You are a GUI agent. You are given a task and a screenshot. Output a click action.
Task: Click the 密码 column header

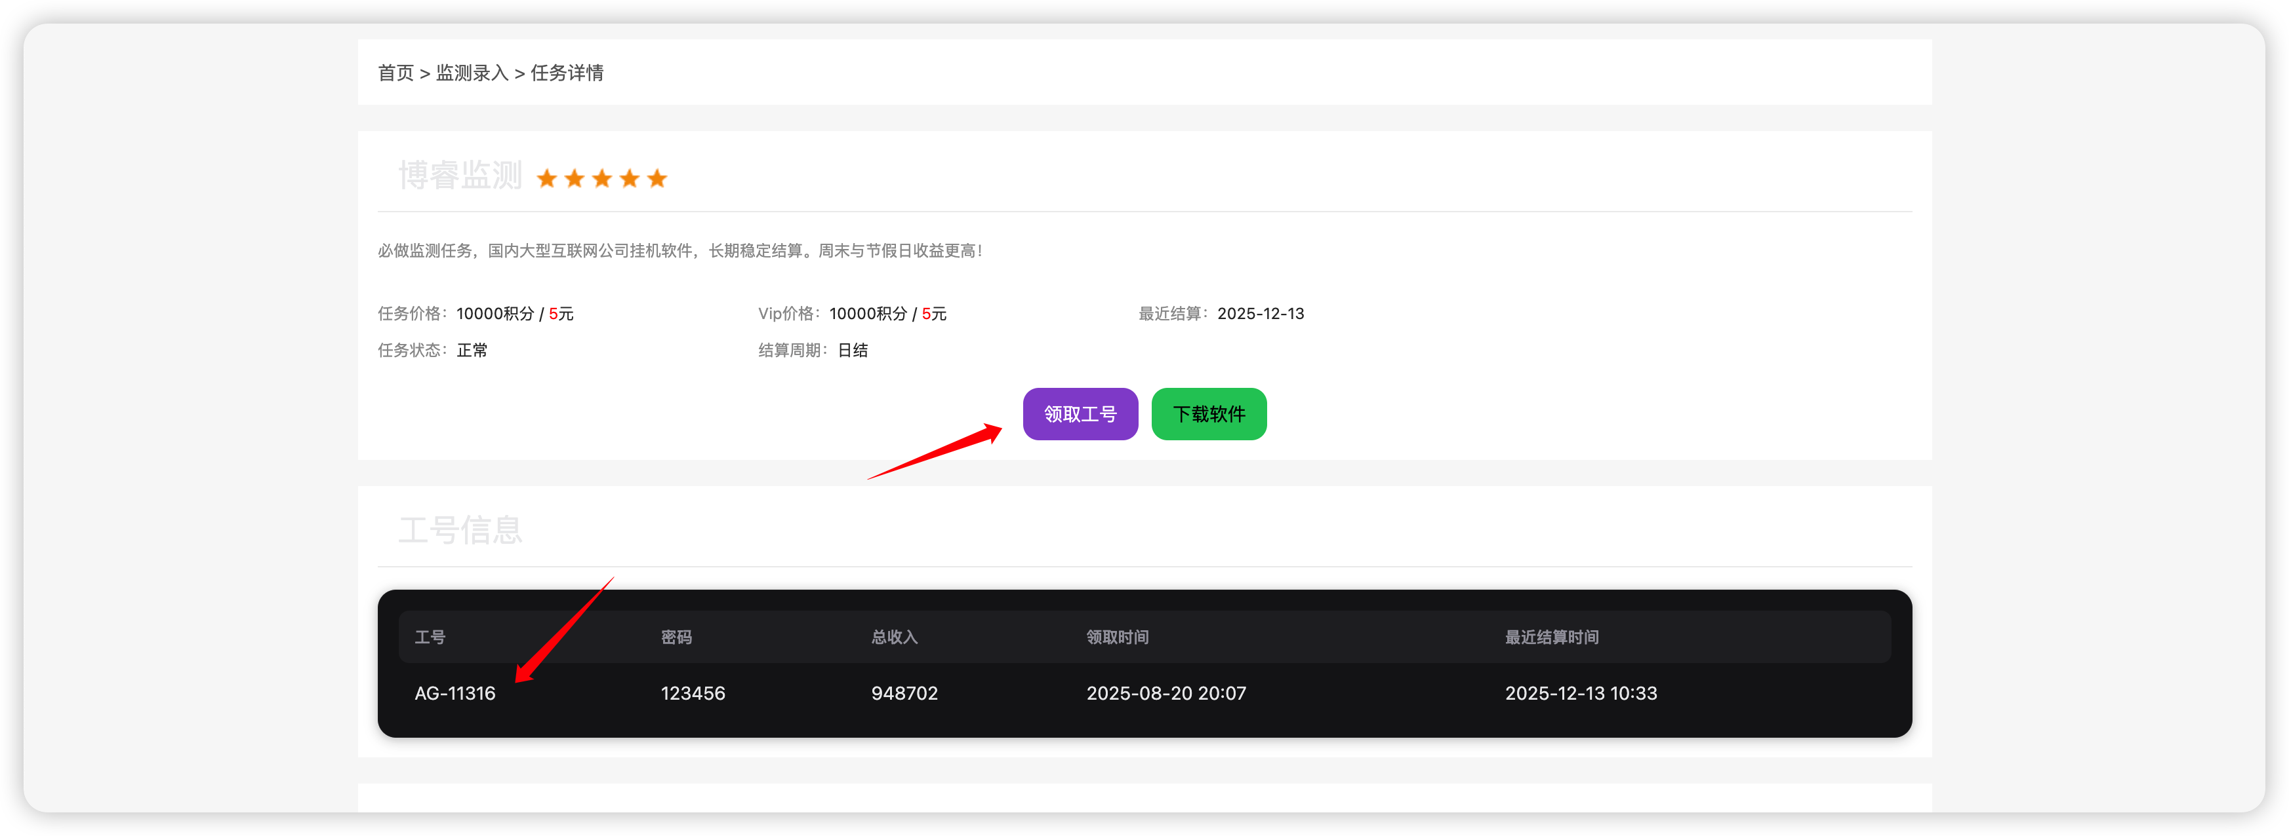pyautogui.click(x=676, y=637)
